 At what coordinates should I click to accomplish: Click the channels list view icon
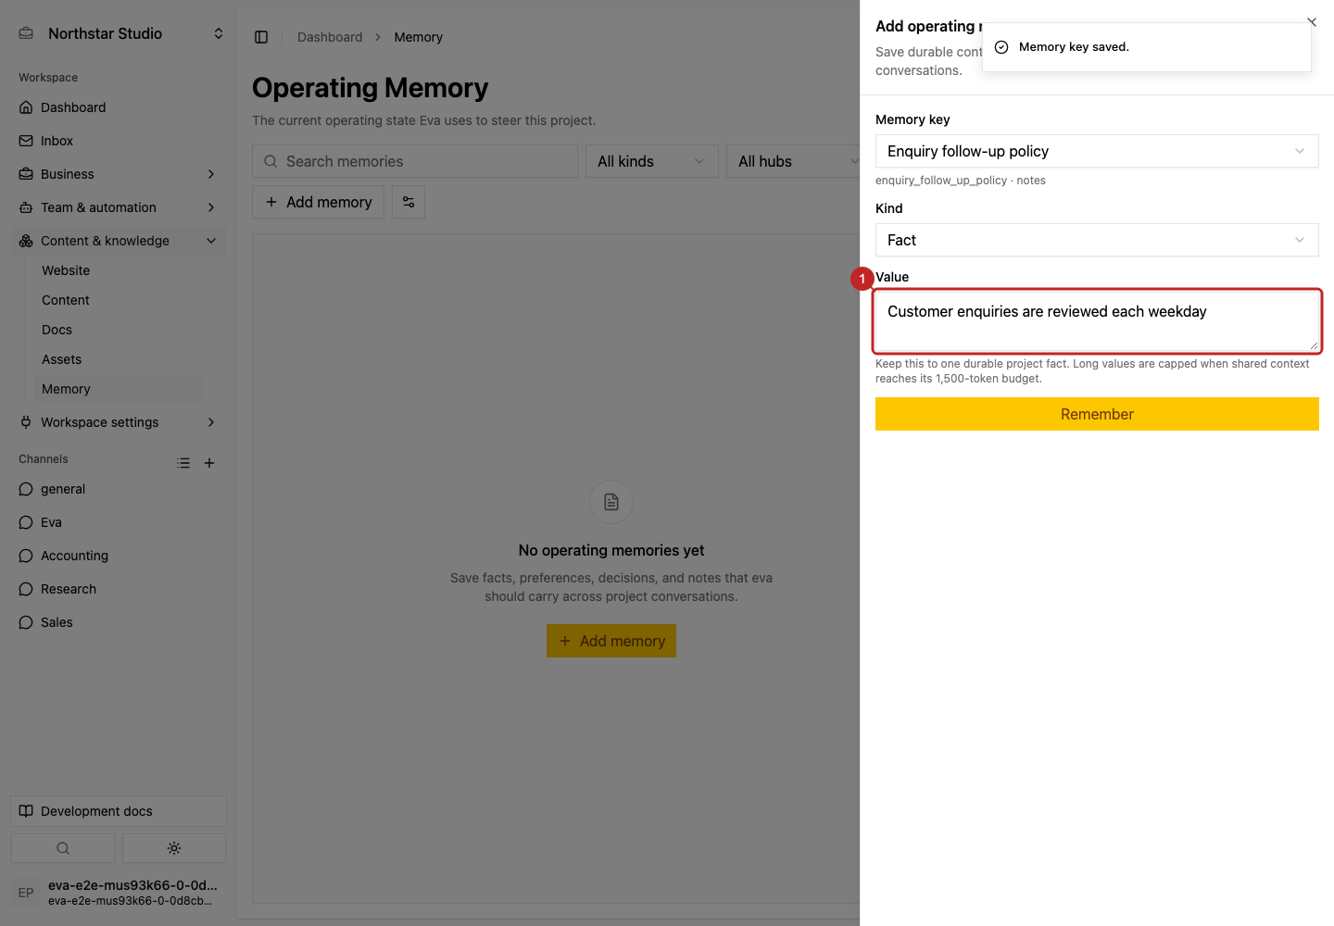[x=183, y=463]
